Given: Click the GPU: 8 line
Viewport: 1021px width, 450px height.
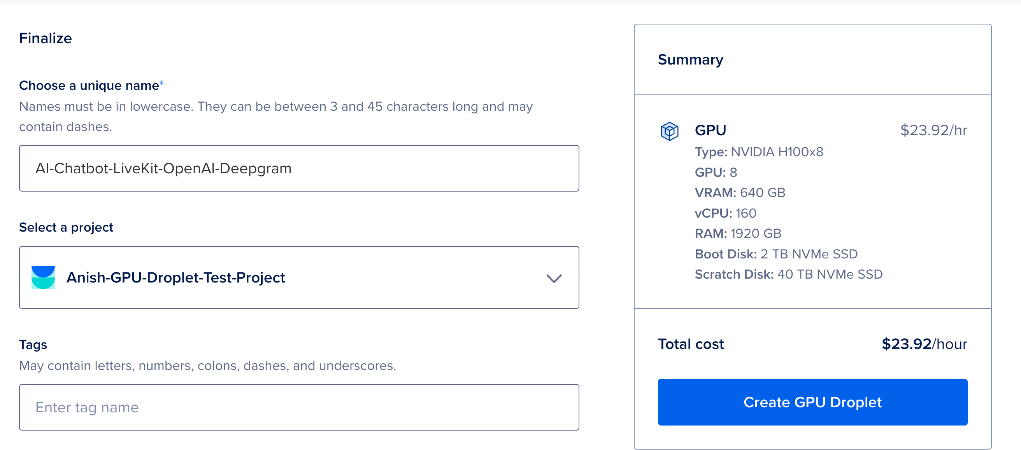Looking at the screenshot, I should tap(716, 173).
